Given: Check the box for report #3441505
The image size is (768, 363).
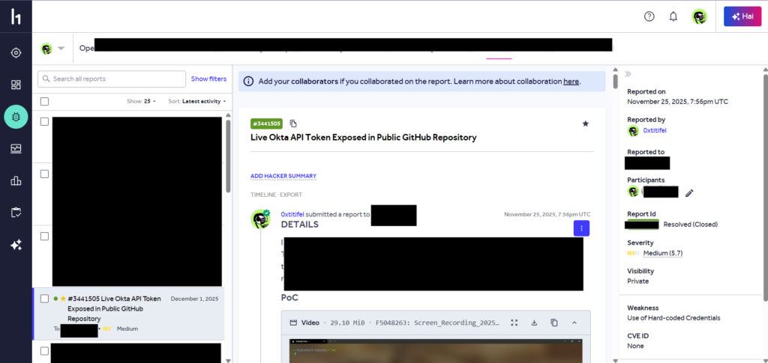Looking at the screenshot, I should pos(44,299).
